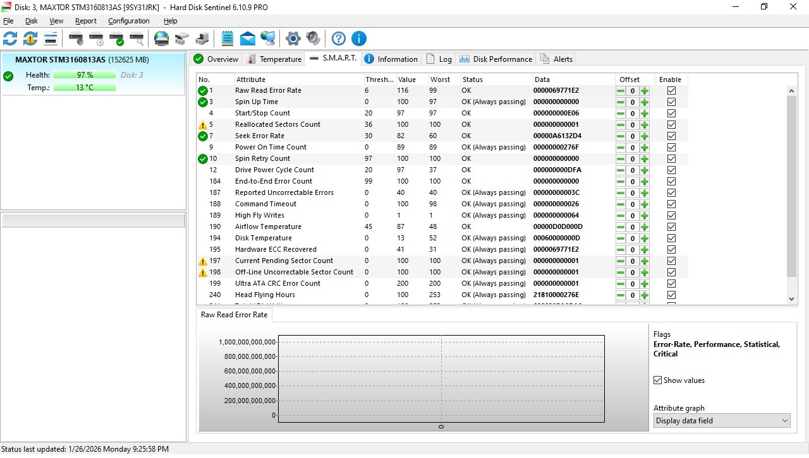Switch to the Disk Performance tab
Screen dimensions: 809x458
[x=496, y=59]
